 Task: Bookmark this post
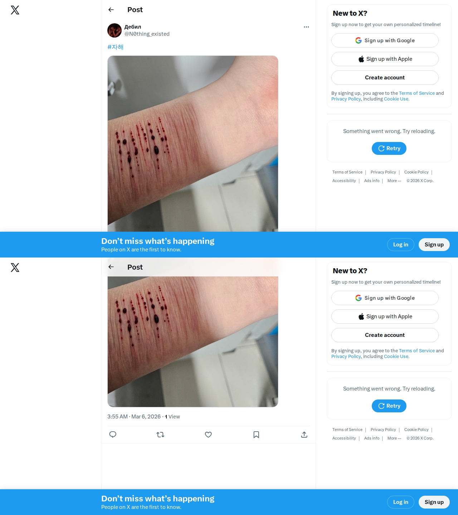(256, 435)
